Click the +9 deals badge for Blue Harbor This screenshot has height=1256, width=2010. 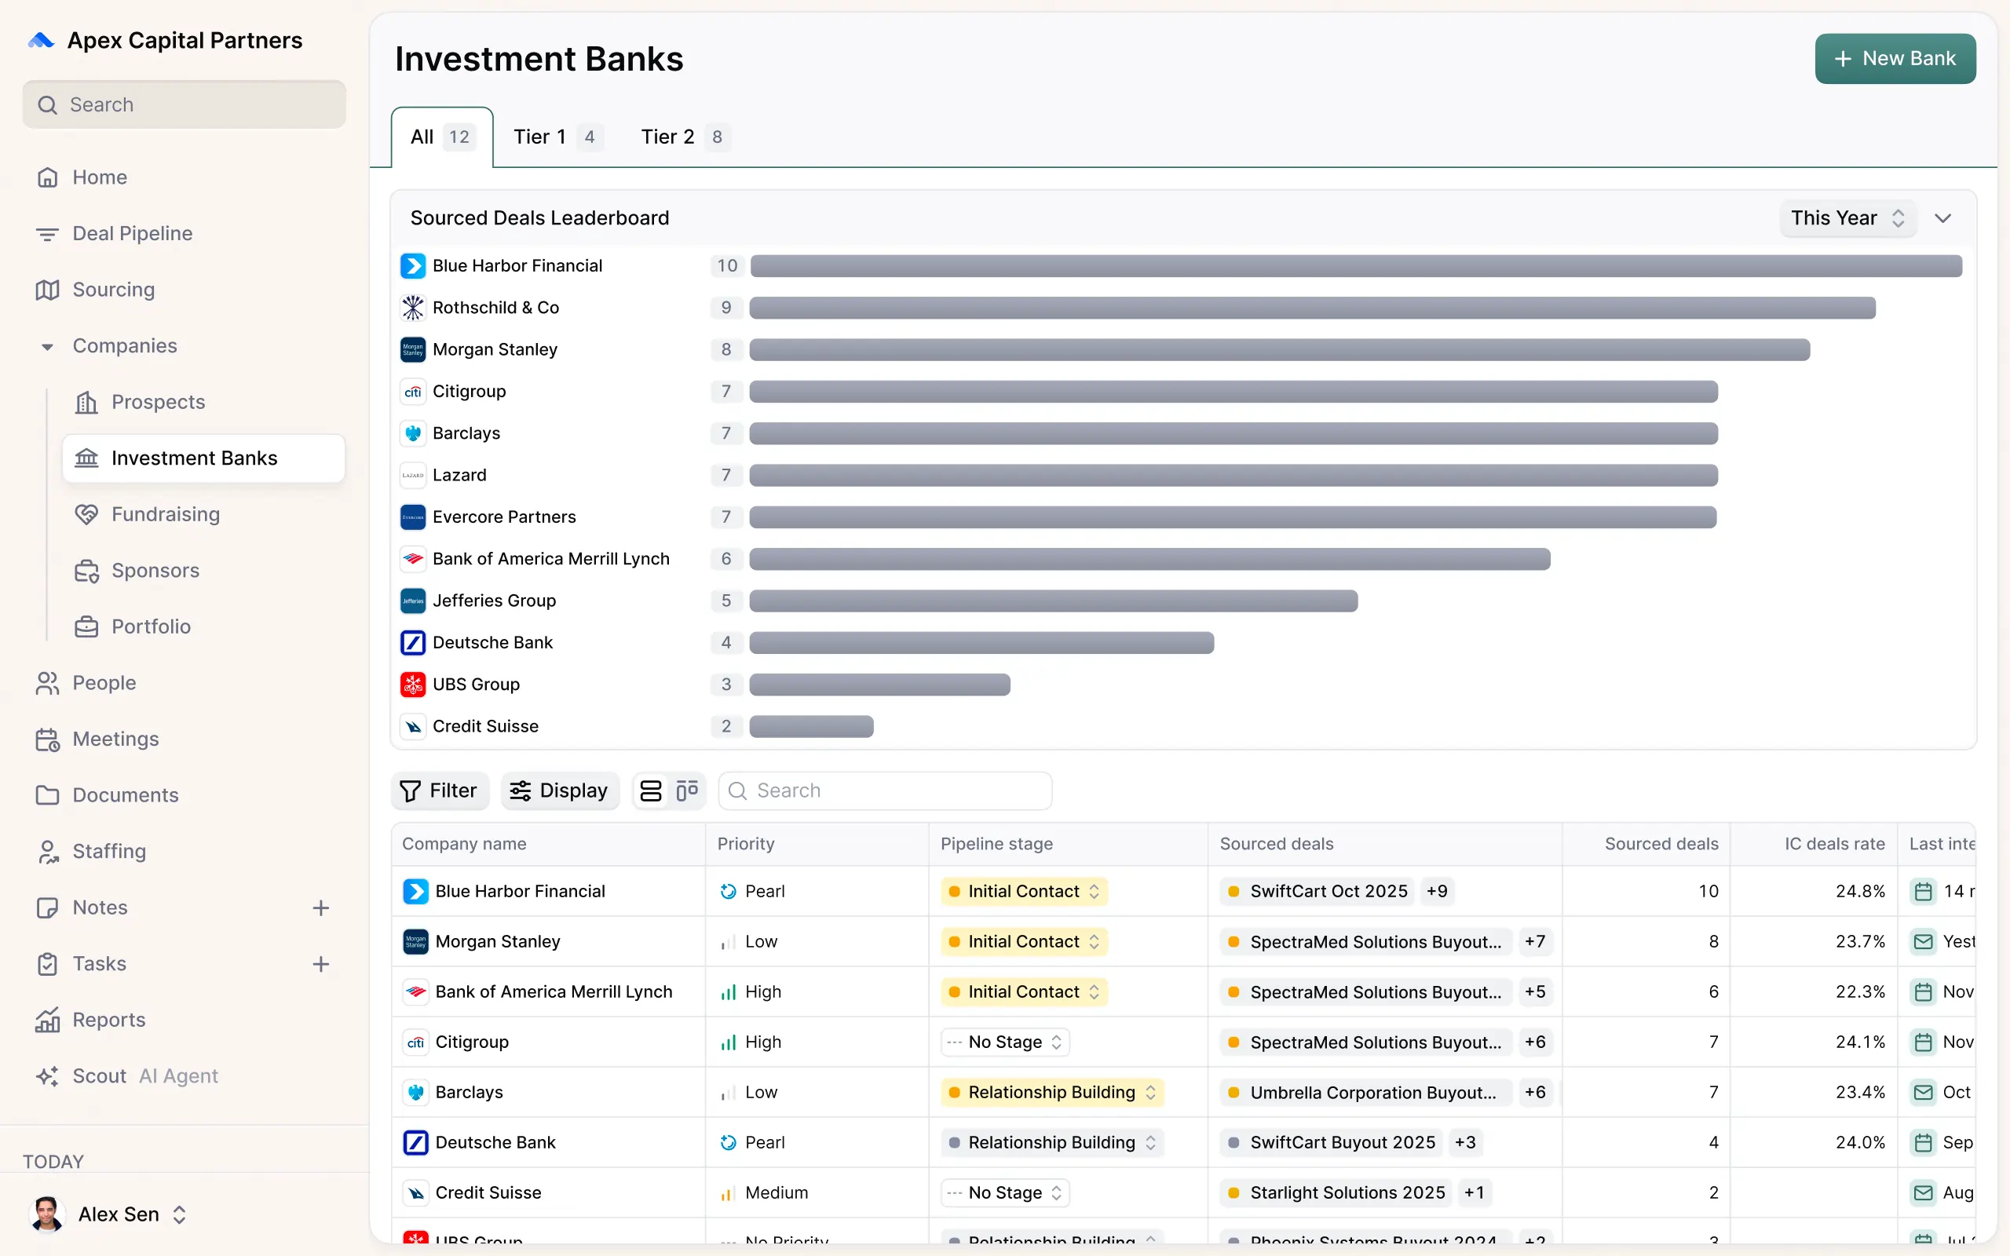1437,891
